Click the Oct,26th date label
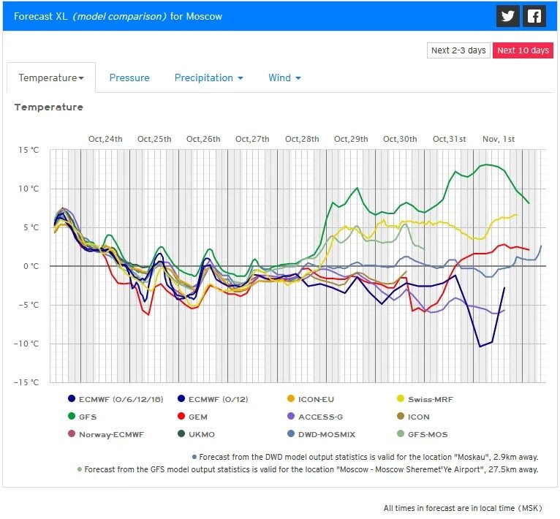This screenshot has width=560, height=519. pyautogui.click(x=203, y=139)
